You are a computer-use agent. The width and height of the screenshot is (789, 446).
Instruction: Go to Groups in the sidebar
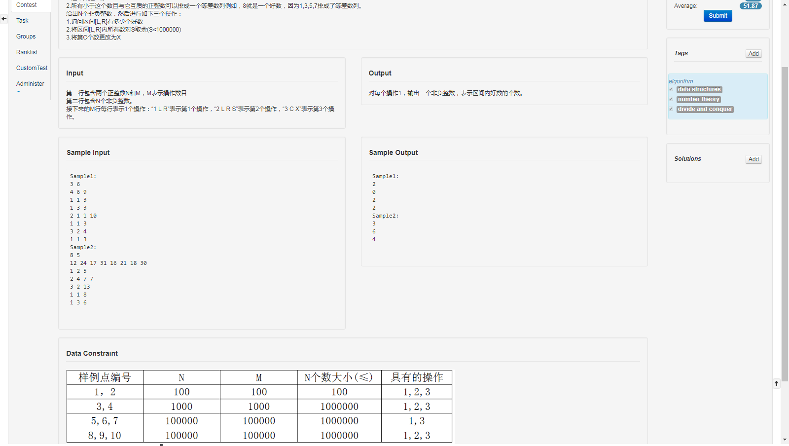(26, 37)
